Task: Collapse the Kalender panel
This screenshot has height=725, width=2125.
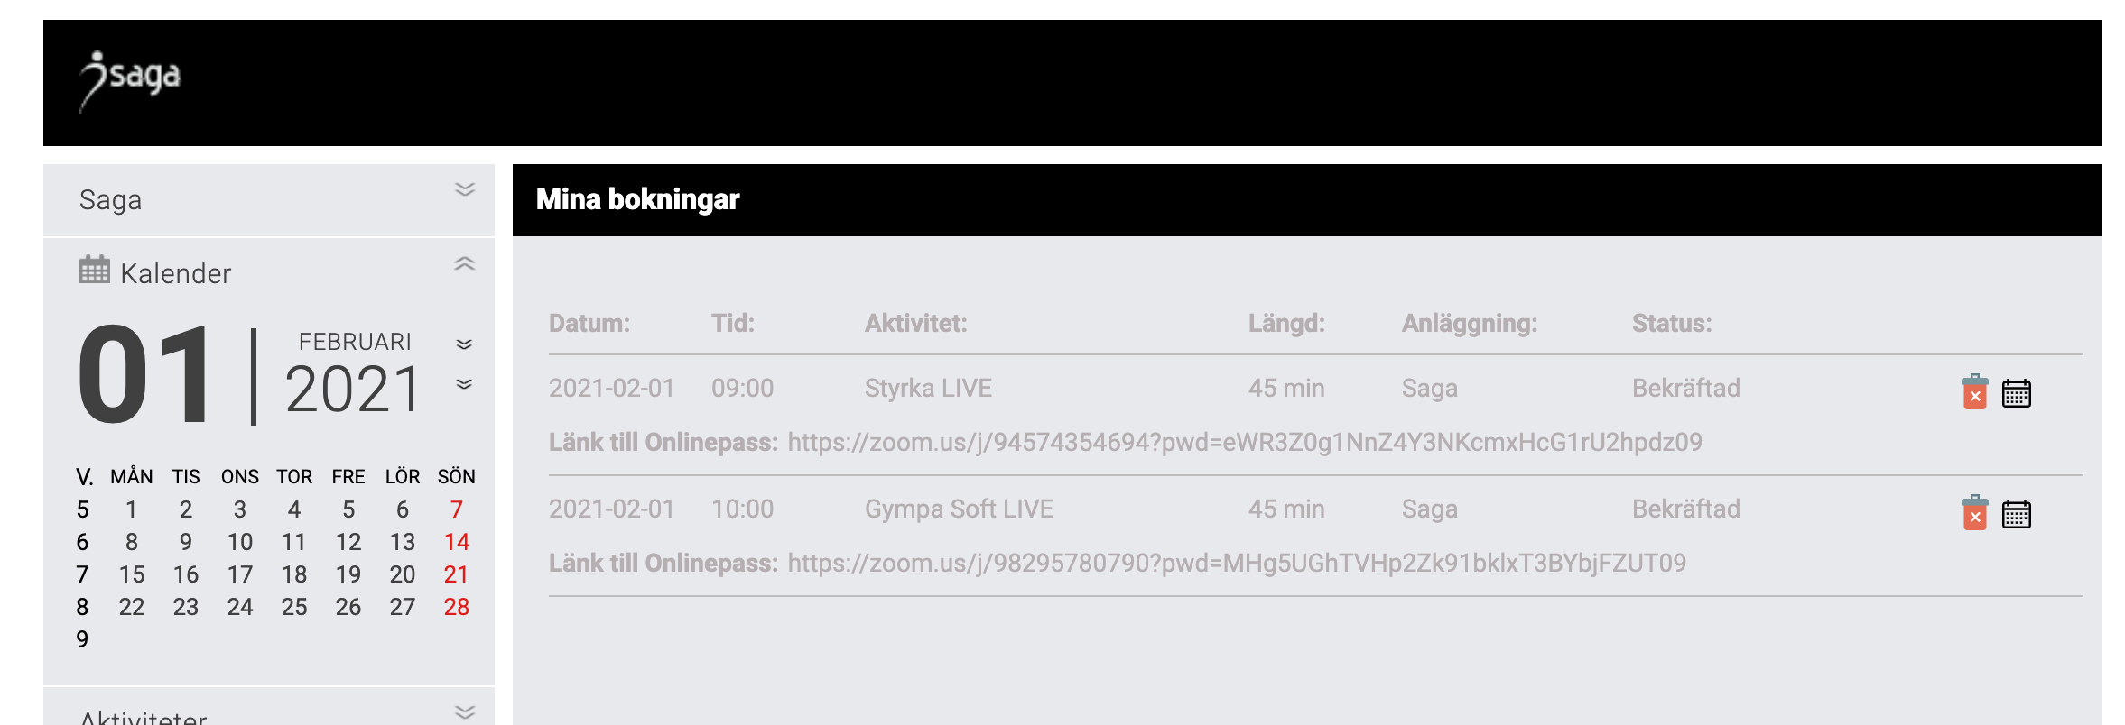Action: [x=465, y=264]
